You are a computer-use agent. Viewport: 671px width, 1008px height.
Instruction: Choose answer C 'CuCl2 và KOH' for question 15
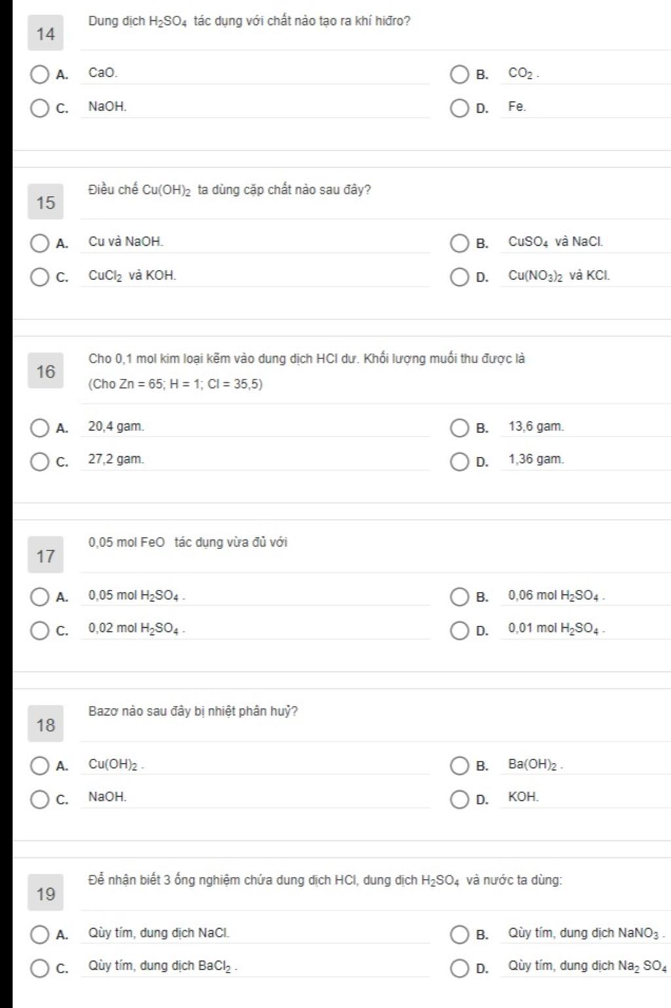coord(40,277)
